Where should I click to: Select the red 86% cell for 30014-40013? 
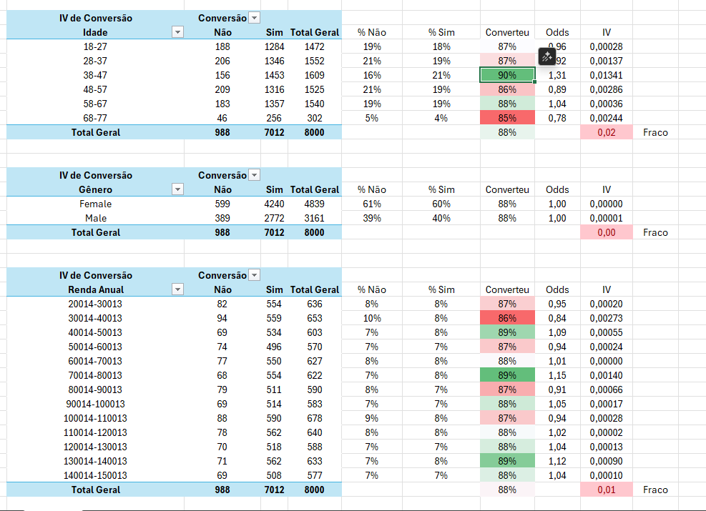coord(507,318)
